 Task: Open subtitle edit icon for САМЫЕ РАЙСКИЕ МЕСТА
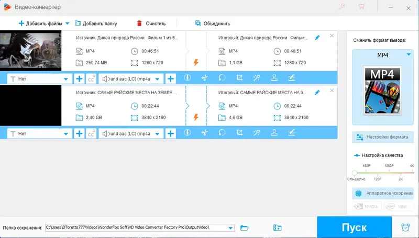click(x=292, y=133)
